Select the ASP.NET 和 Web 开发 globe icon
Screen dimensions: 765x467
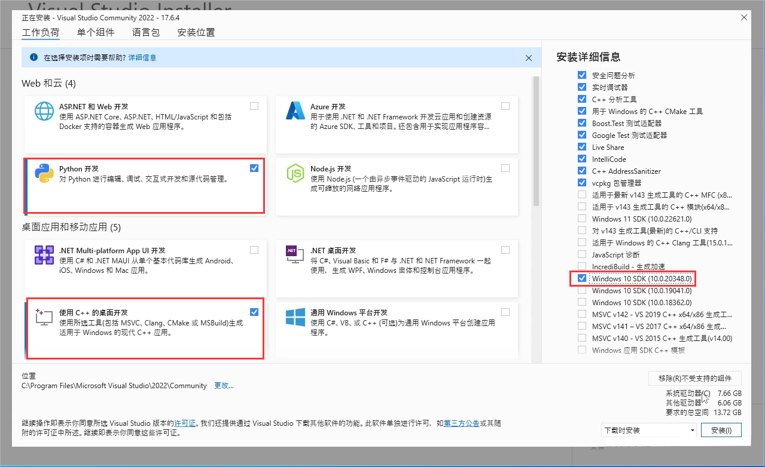44,110
